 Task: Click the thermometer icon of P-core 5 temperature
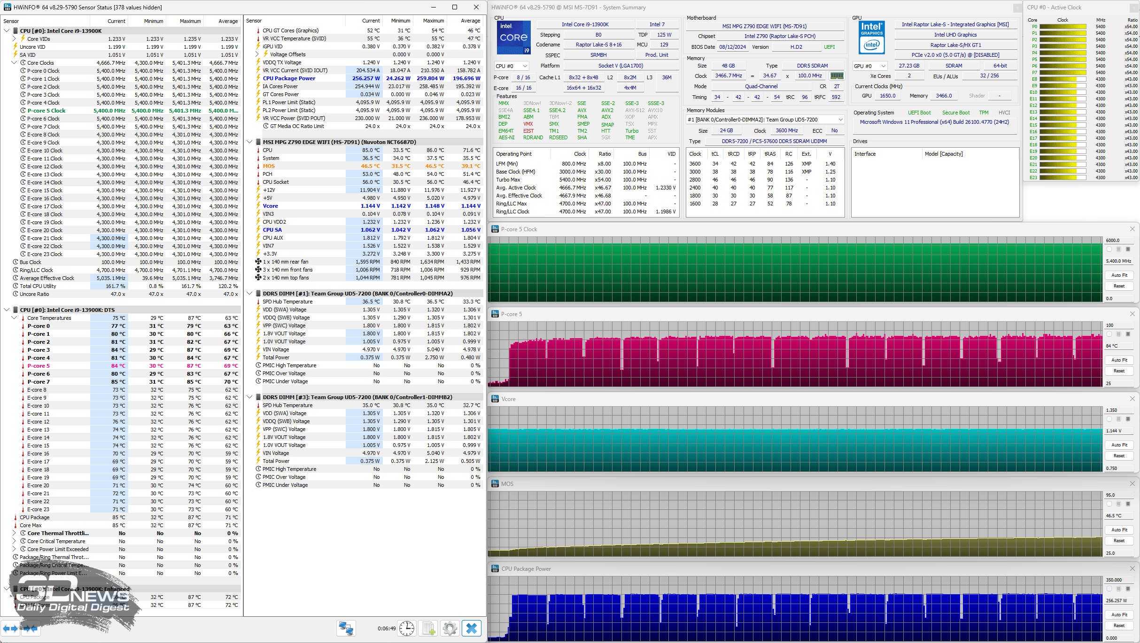coord(23,366)
